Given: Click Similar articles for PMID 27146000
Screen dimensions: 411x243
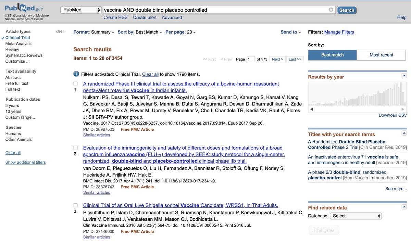Looking at the screenshot, I should (97, 237).
